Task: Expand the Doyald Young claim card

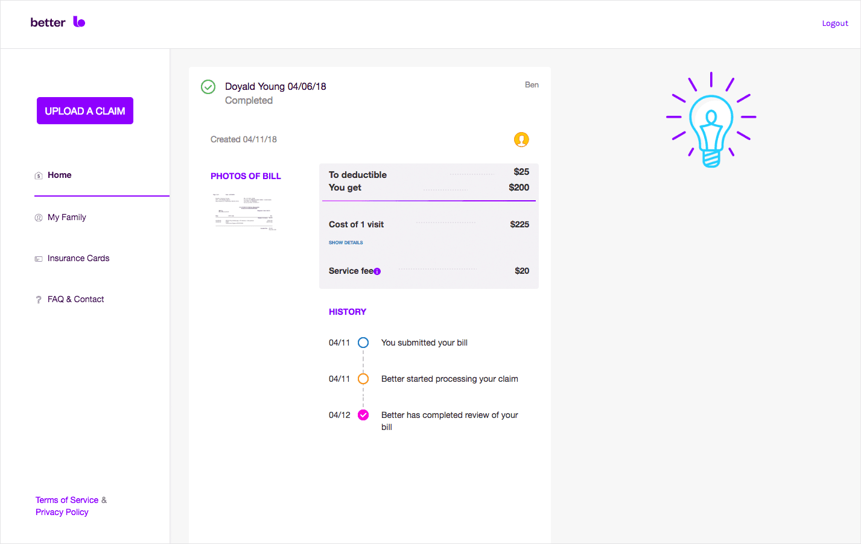Action: [275, 86]
